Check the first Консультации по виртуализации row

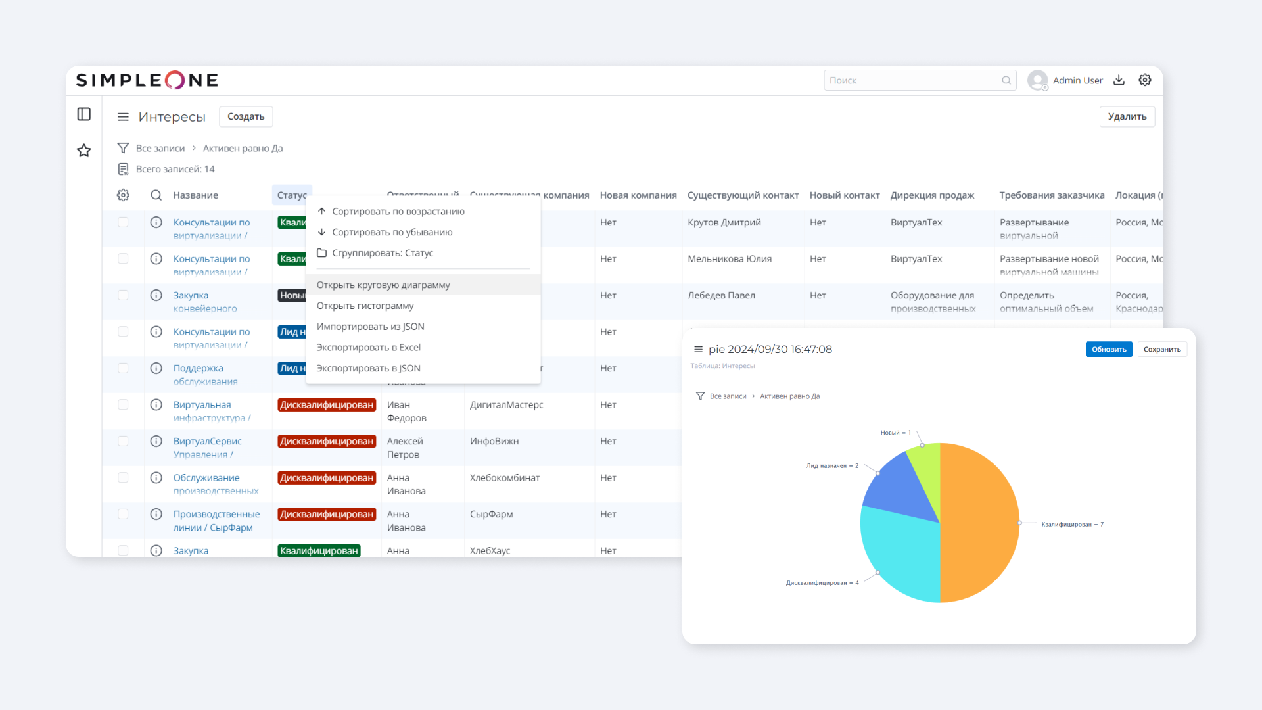[123, 222]
